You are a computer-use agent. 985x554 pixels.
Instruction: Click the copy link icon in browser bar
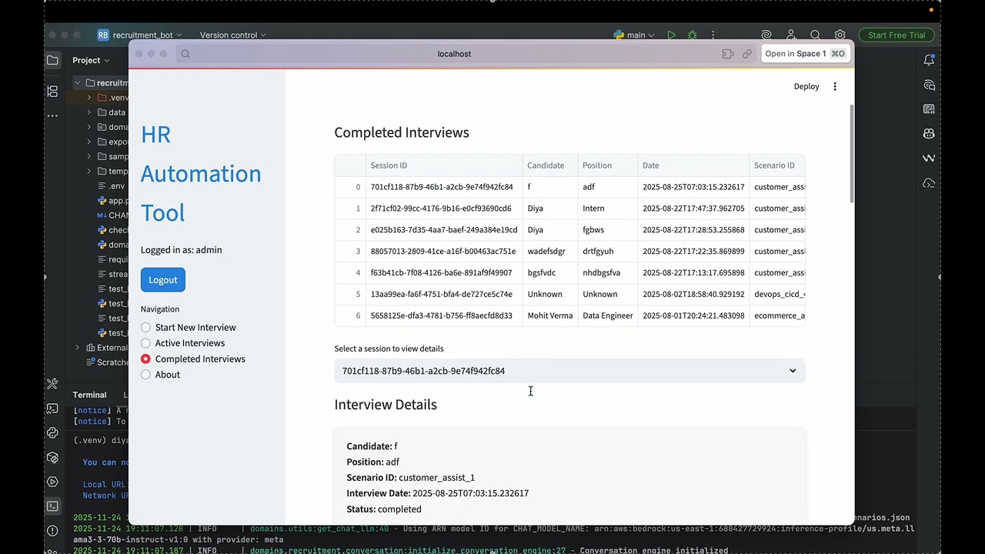[747, 54]
